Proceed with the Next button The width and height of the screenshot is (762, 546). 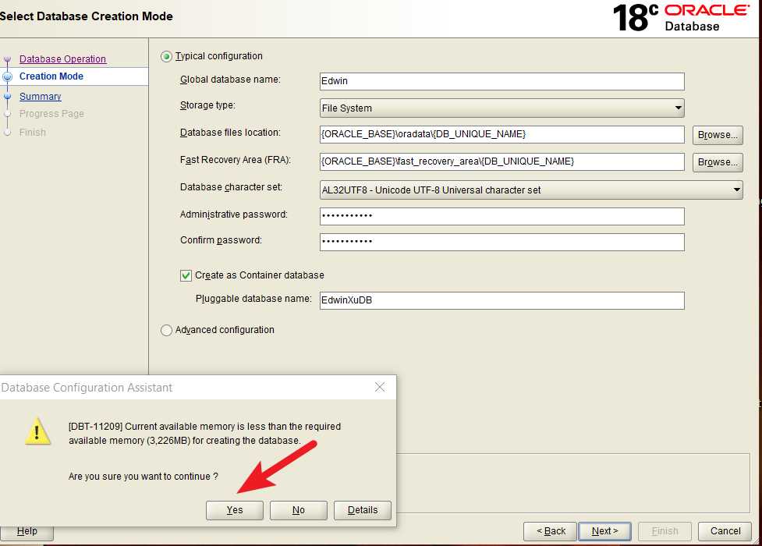point(604,531)
